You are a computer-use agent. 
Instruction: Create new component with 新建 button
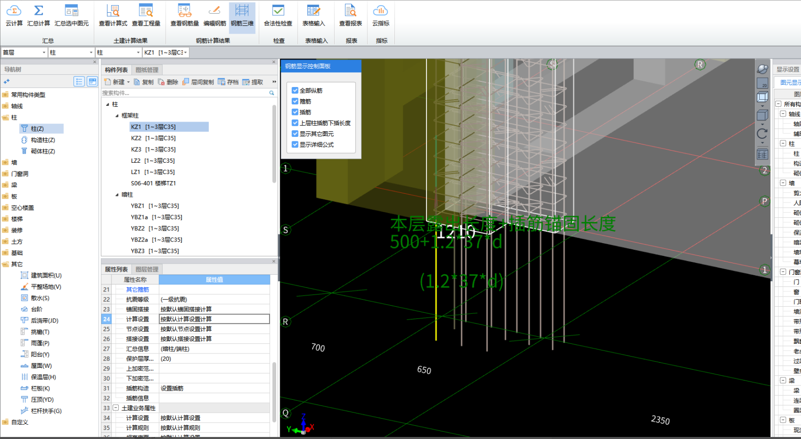[x=114, y=82]
